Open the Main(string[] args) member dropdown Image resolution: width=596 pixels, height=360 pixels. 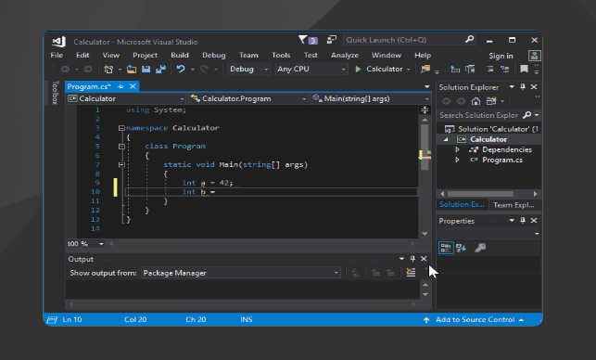371,98
